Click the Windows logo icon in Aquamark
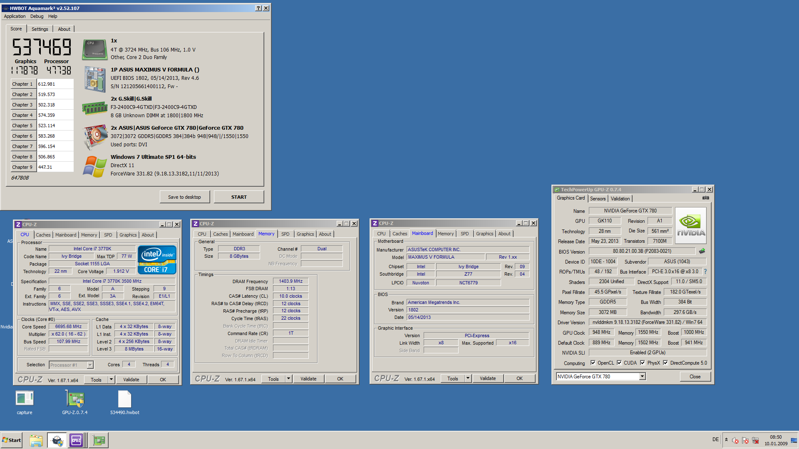 (x=95, y=166)
